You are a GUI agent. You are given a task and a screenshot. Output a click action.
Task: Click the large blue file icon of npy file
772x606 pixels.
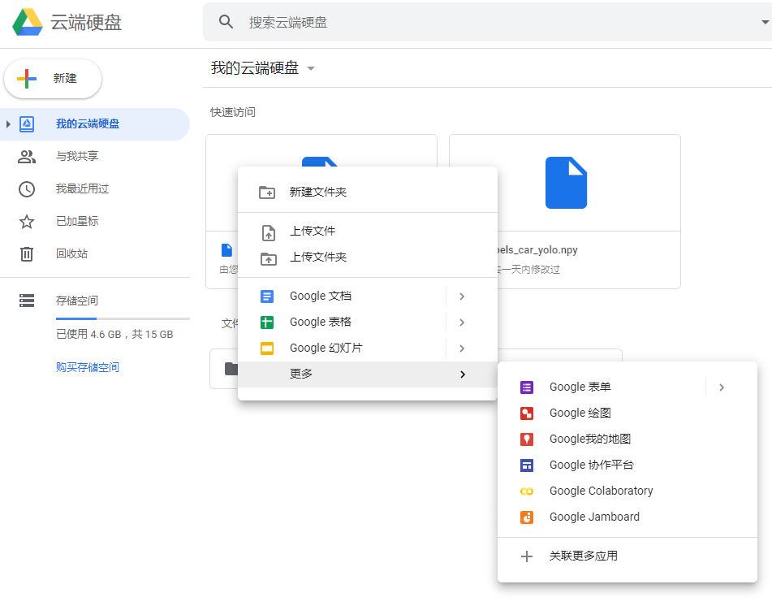(566, 183)
